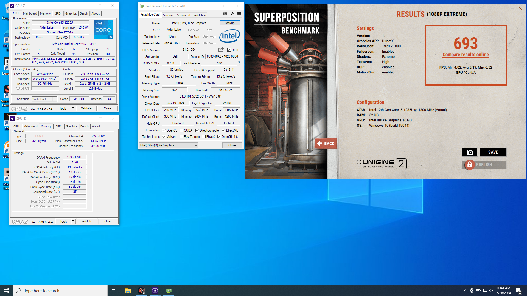Click Bus Interface question mark

click(239, 63)
